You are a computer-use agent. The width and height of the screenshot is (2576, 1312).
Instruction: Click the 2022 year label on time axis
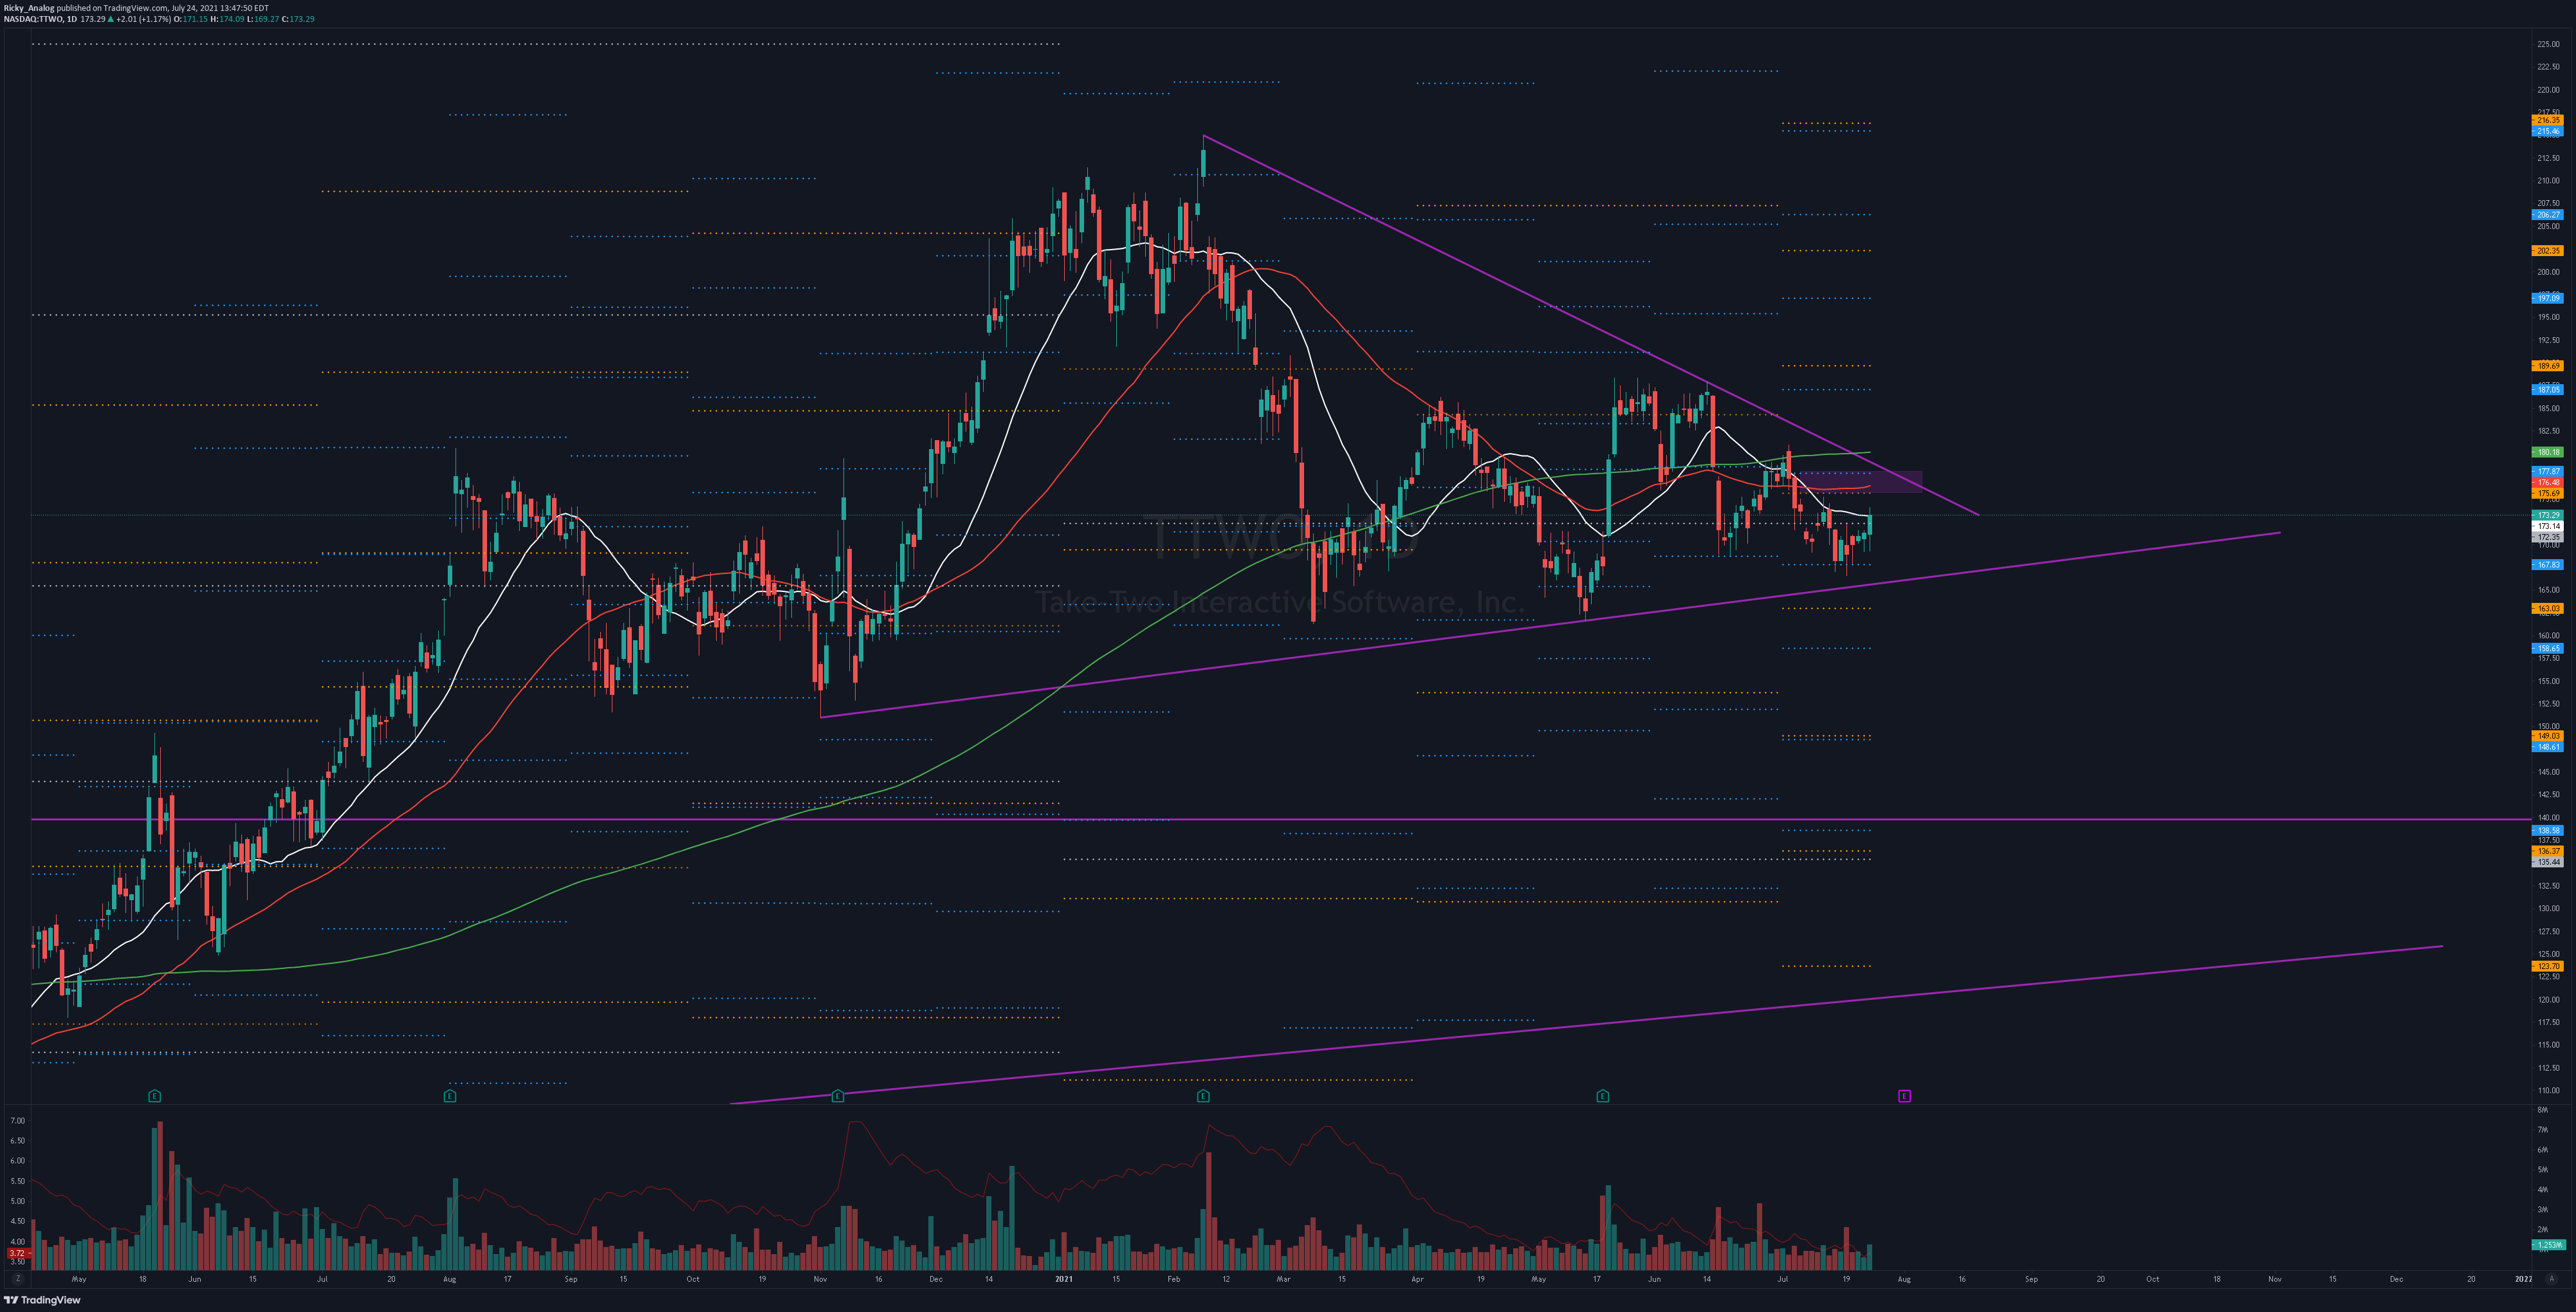click(x=2523, y=1279)
